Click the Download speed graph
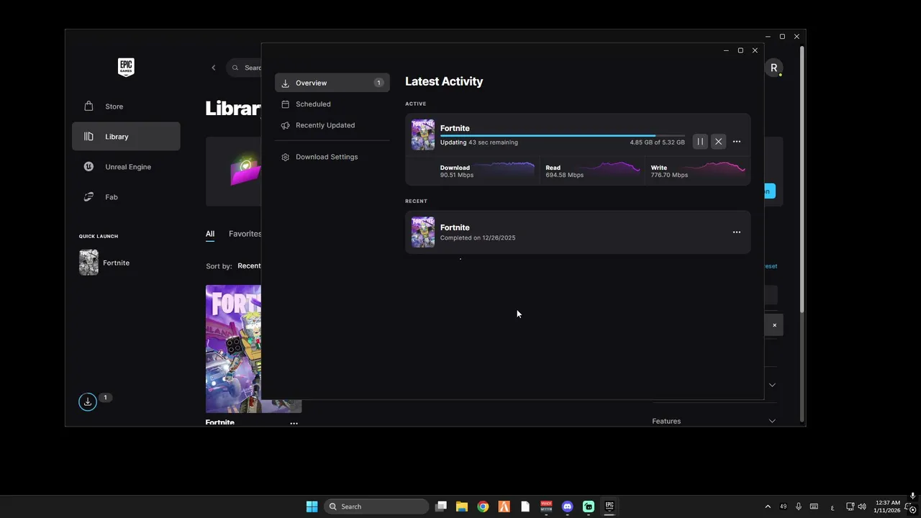 (x=504, y=169)
